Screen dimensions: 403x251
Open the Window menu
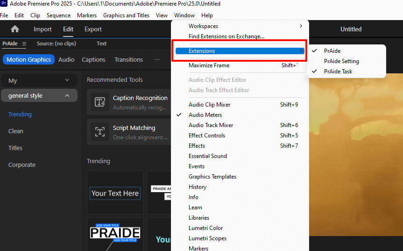point(184,15)
